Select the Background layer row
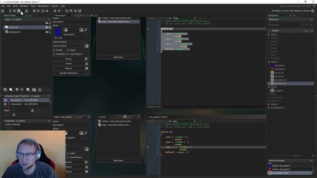The height and width of the screenshot is (178, 317). pyautogui.click(x=27, y=32)
